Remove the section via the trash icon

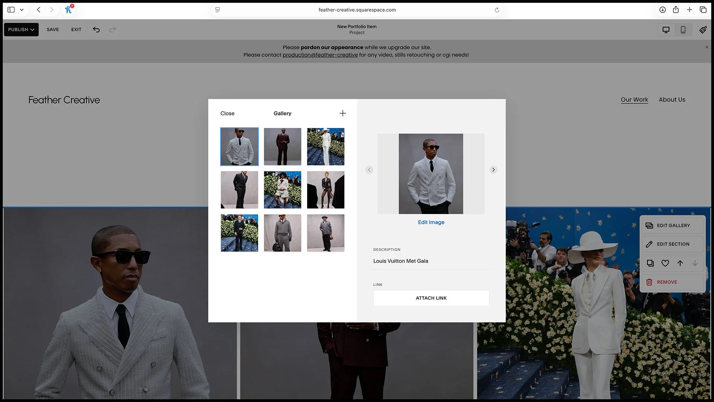(x=649, y=282)
